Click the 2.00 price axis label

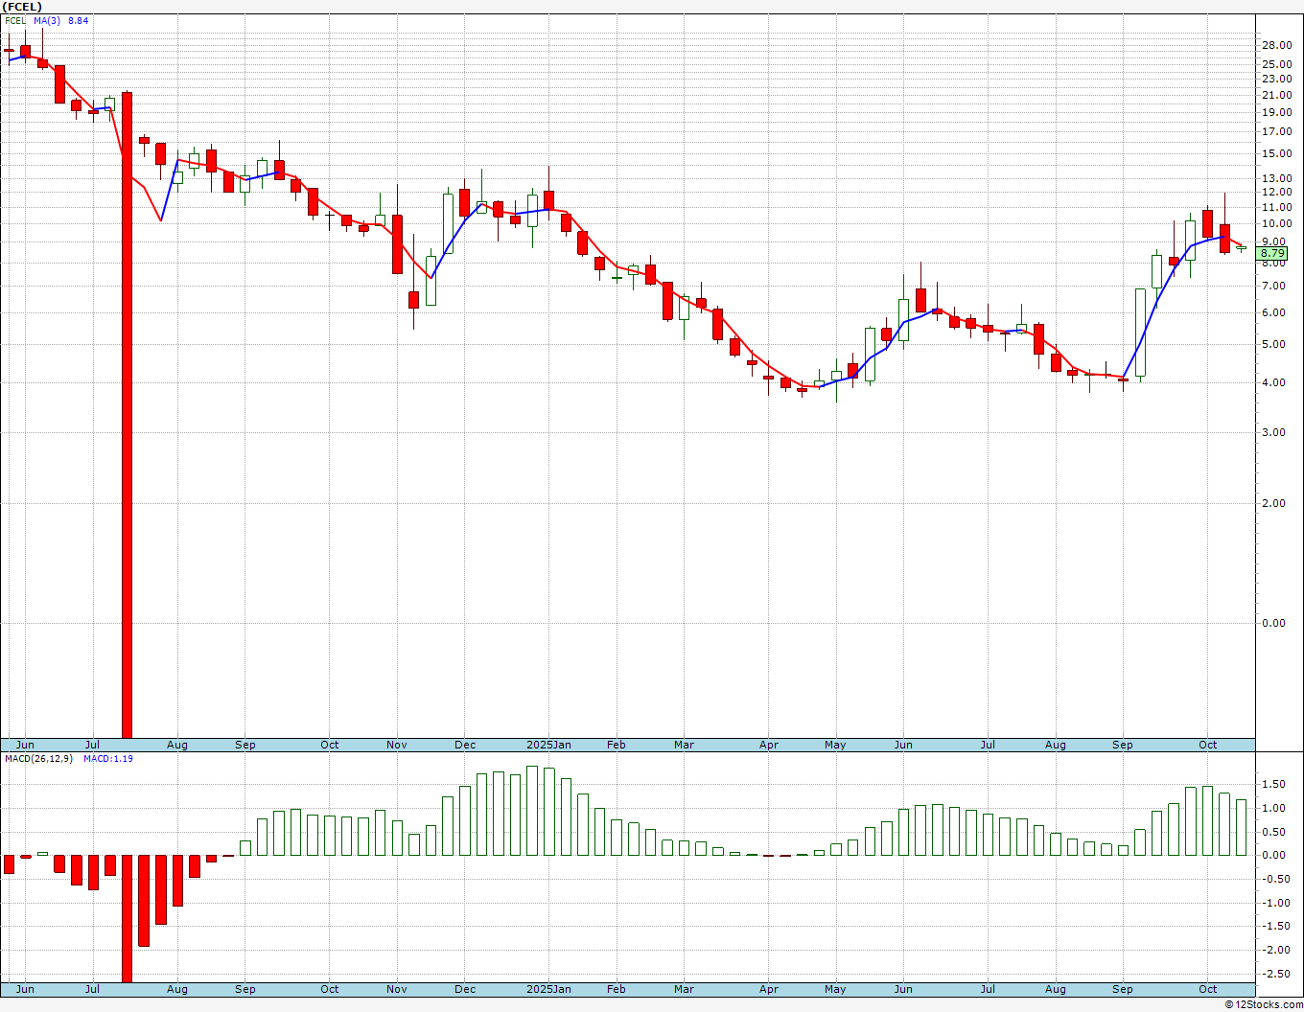(1275, 503)
